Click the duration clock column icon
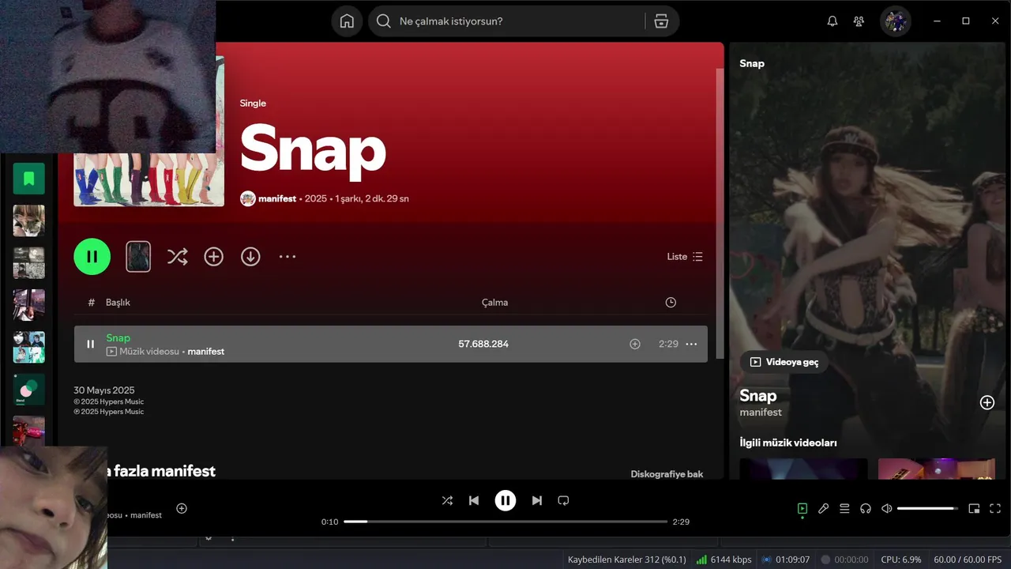The height and width of the screenshot is (569, 1011). (671, 302)
